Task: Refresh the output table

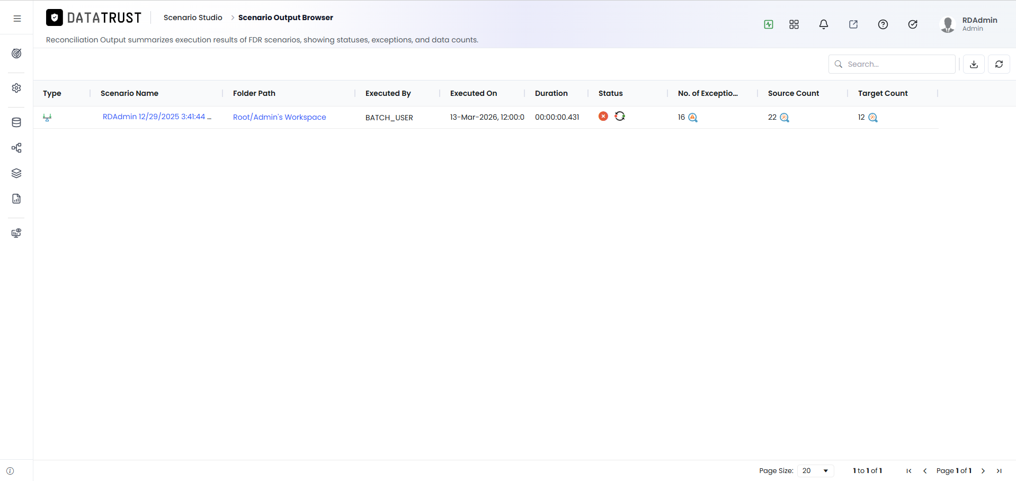Action: coord(999,64)
